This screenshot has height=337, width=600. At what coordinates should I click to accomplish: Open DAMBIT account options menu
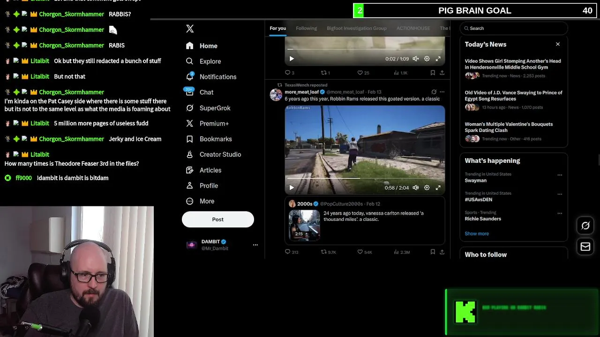point(255,245)
